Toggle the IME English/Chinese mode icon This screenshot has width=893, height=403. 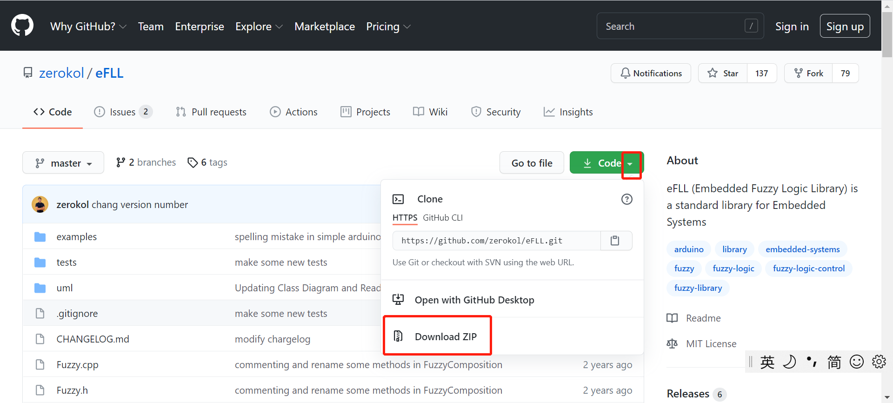coord(767,362)
